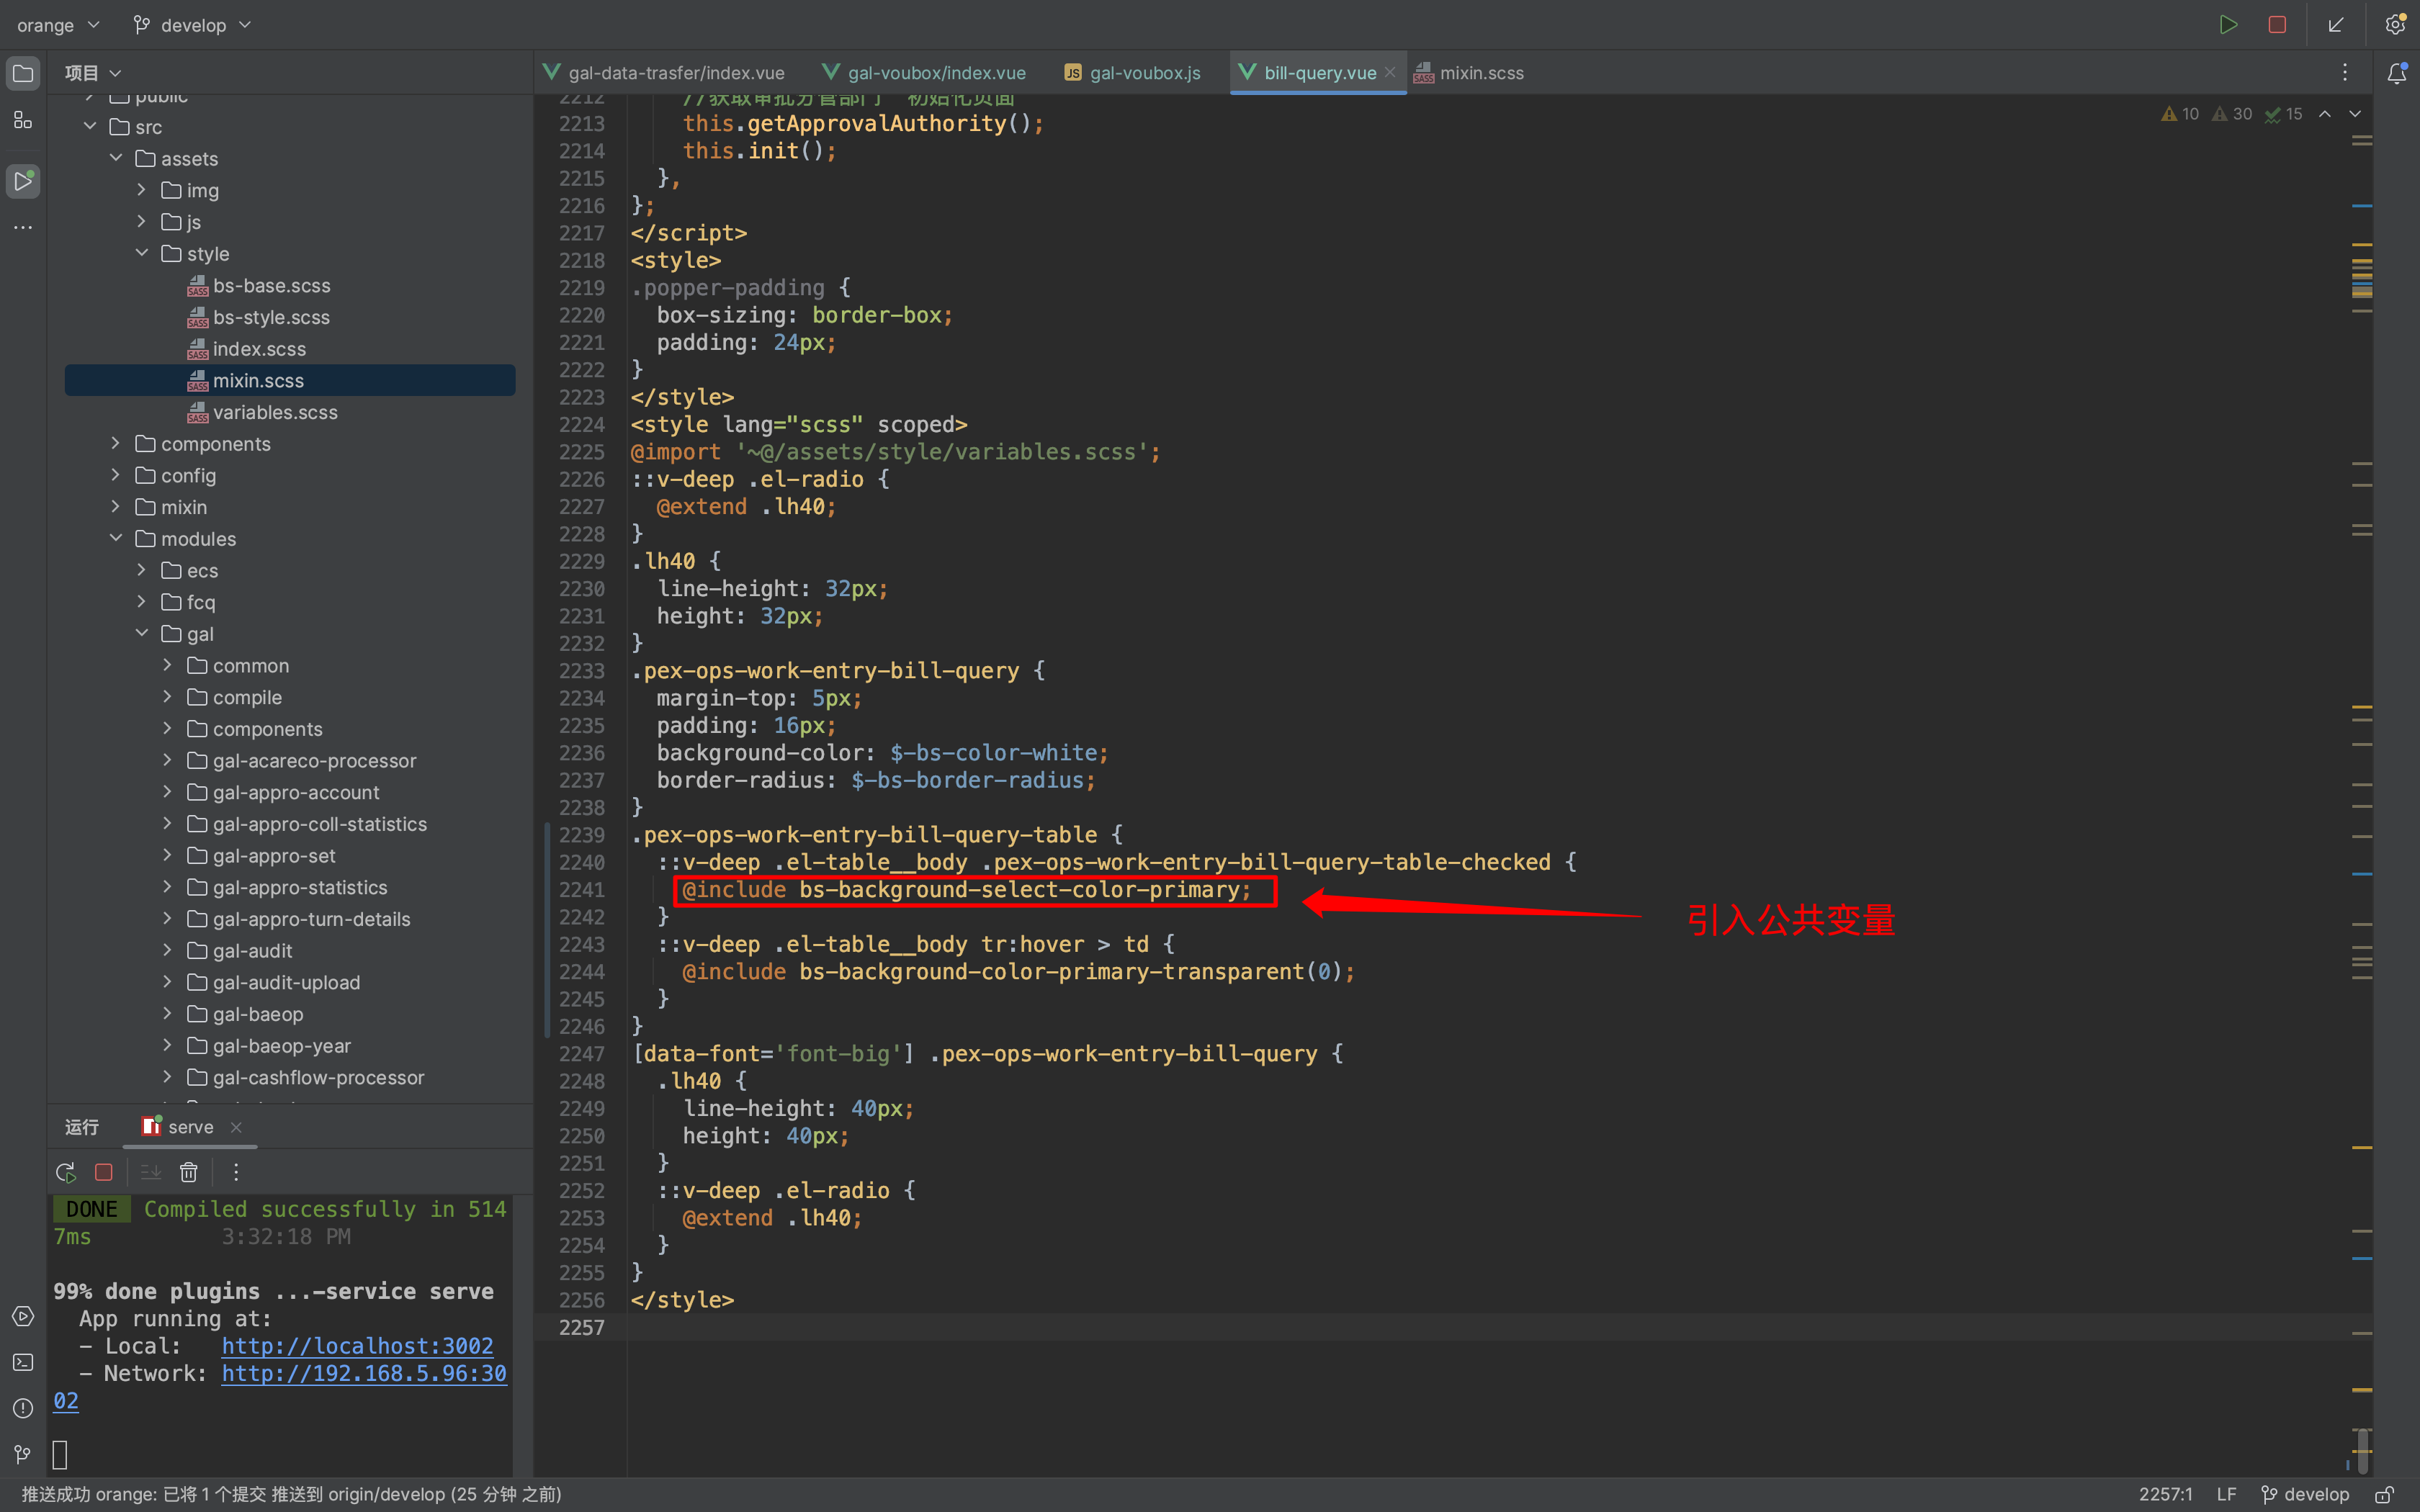Open editor tabs more-options menu
The image size is (2420, 1512).
[2344, 72]
